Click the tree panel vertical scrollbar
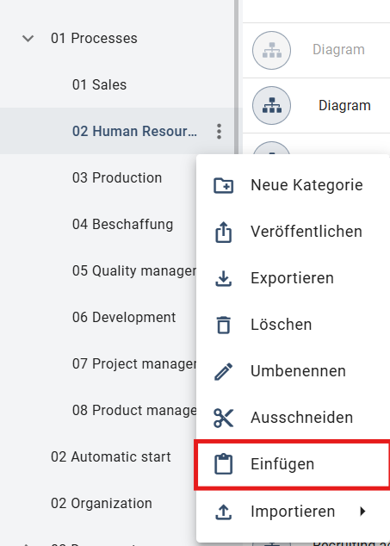 [236, 78]
